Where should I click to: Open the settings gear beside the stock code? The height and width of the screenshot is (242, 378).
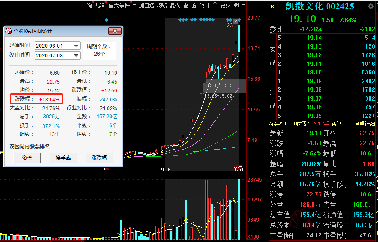(370, 7)
